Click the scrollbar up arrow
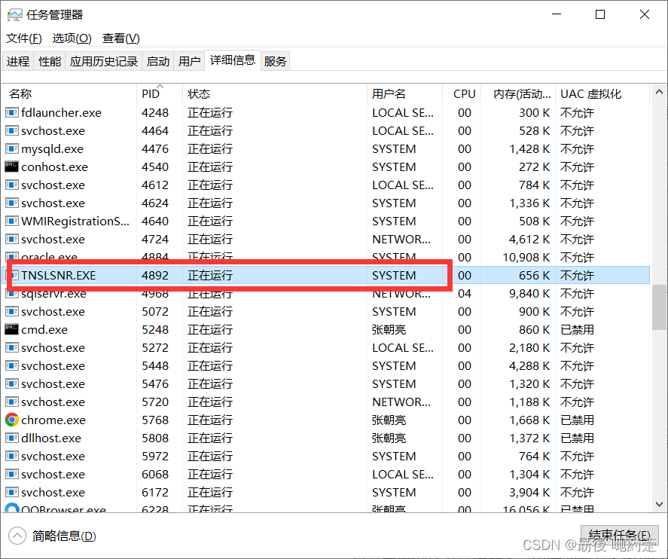This screenshot has height=559, width=668. [659, 92]
